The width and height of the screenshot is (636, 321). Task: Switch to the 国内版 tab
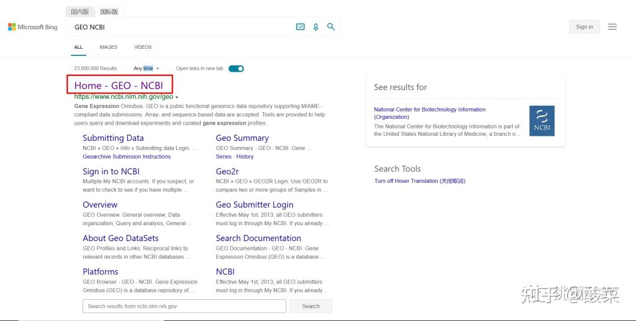pyautogui.click(x=80, y=12)
